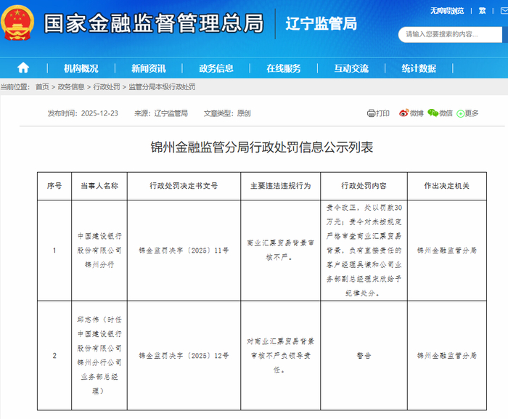Click the penalty cell starting 责令改正
Image resolution: width=508 pixels, height=419 pixels.
coord(364,251)
